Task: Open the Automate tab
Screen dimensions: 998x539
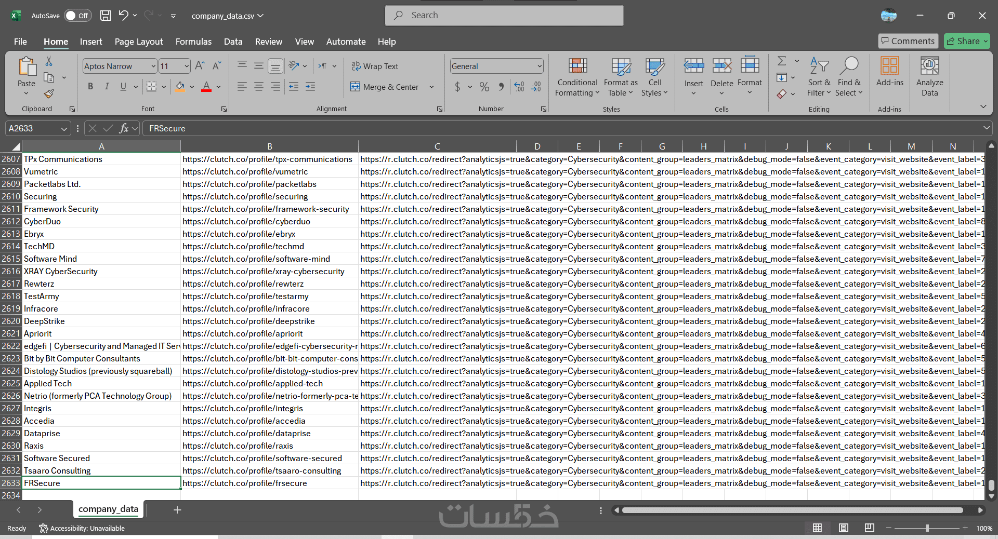Action: pyautogui.click(x=346, y=42)
